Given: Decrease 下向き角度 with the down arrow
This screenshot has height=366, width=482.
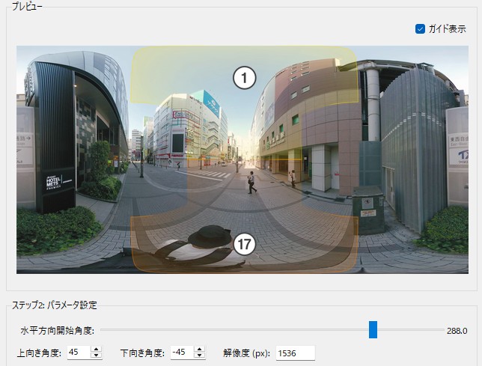Looking at the screenshot, I should (198, 356).
